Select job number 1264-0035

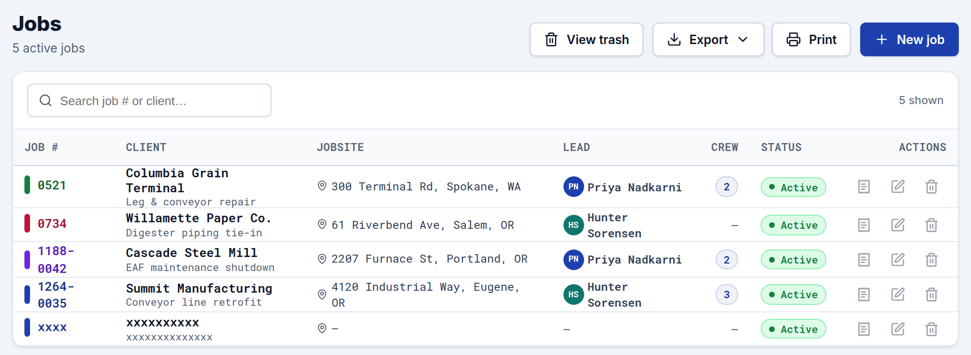[56, 295]
